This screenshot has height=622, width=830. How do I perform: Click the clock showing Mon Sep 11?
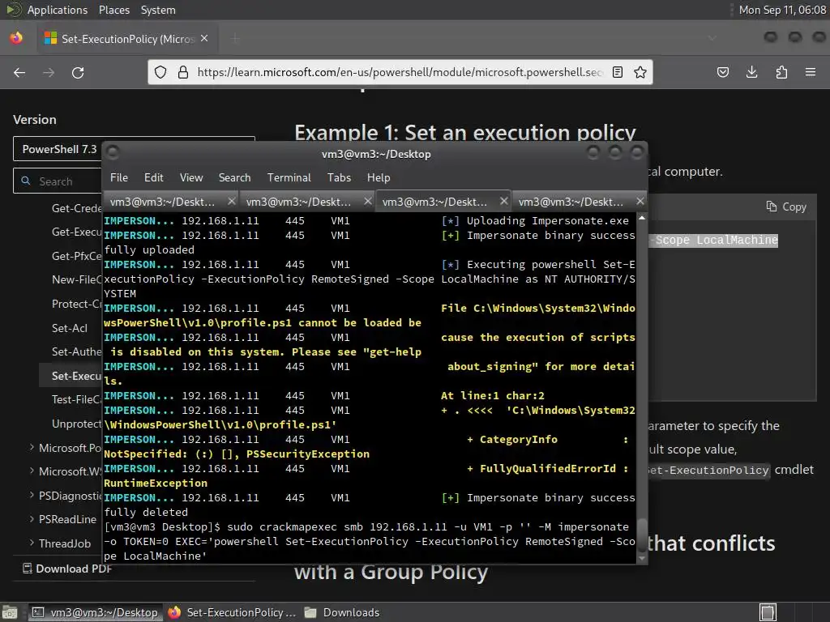[782, 10]
